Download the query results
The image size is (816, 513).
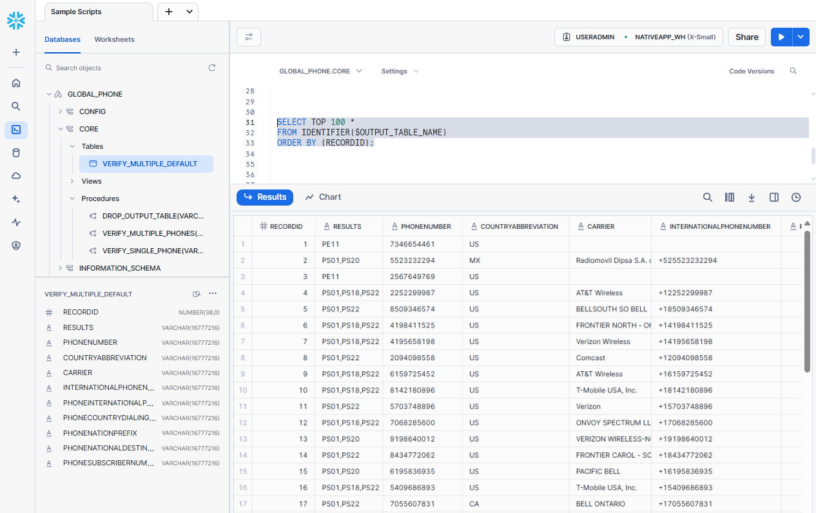tap(752, 197)
